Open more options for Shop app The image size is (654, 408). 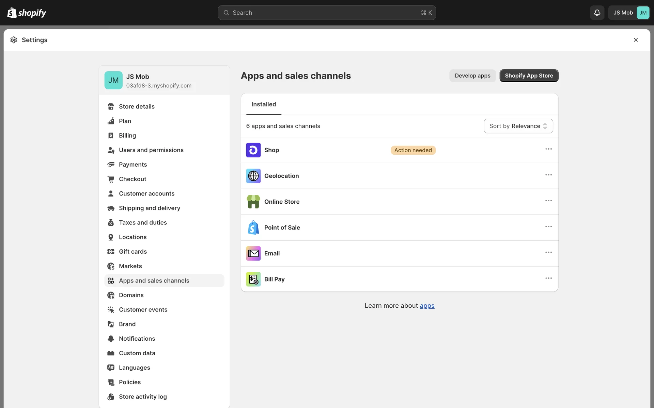point(548,149)
